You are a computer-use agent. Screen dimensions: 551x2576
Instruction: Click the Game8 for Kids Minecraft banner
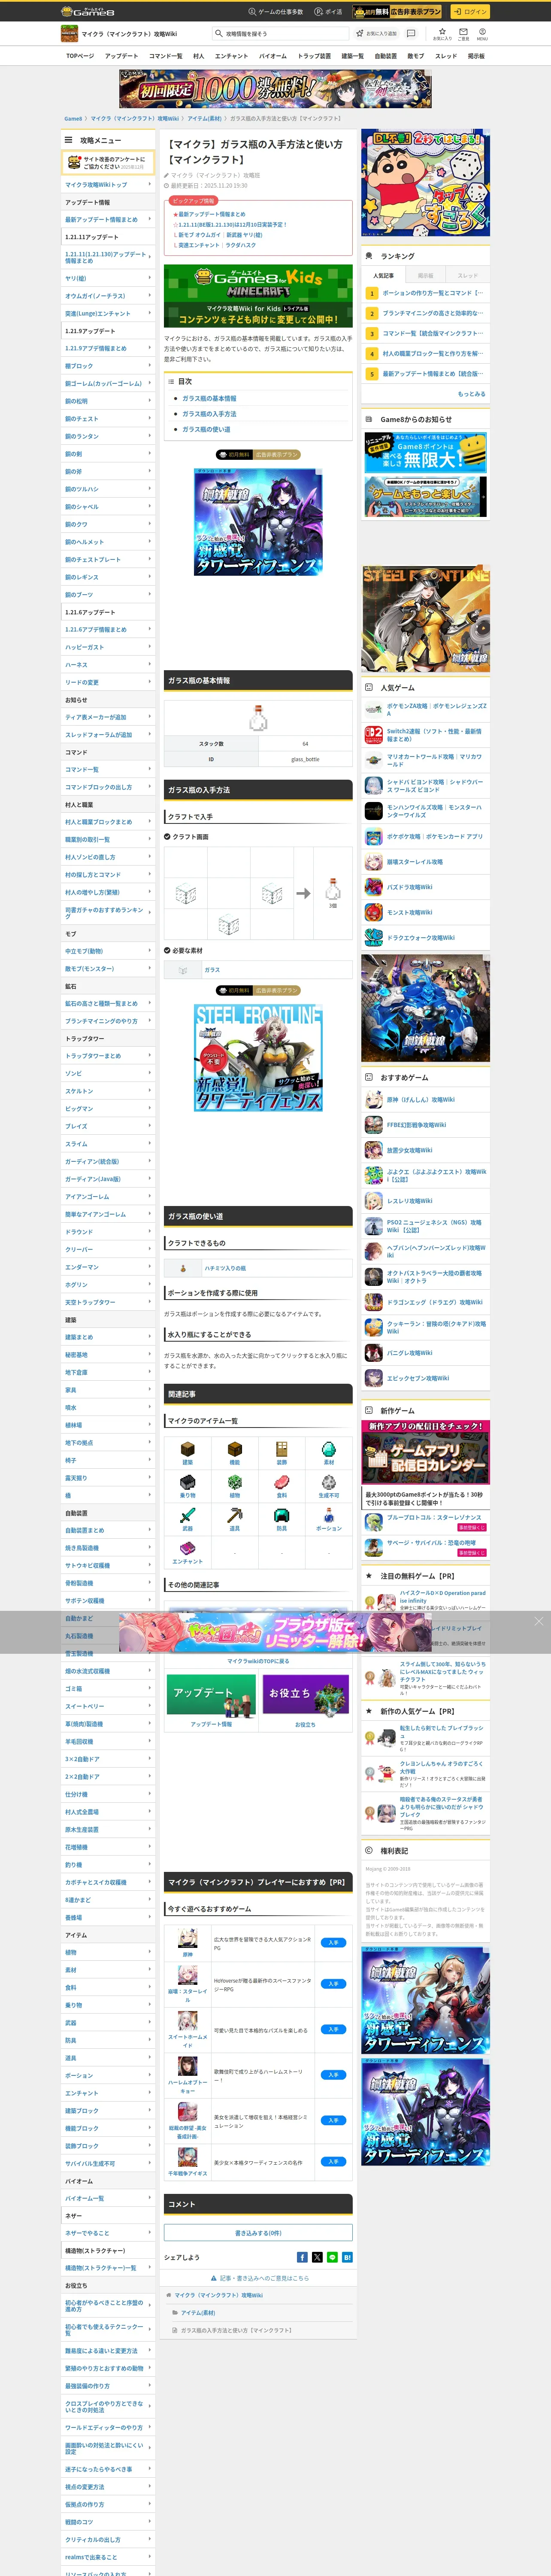pos(258,296)
